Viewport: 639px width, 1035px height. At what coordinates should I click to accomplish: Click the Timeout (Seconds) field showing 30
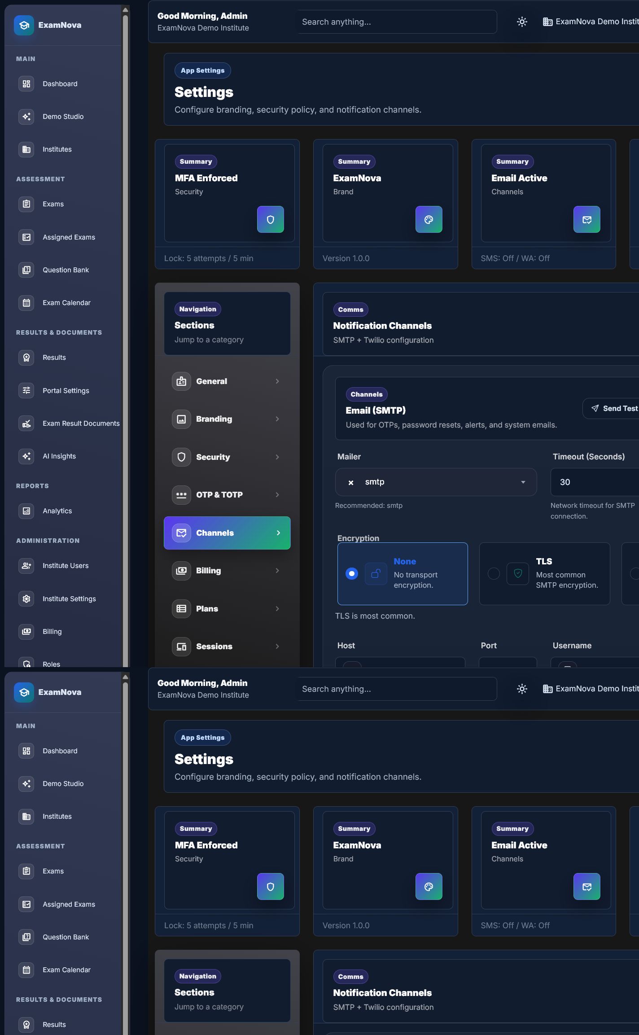(x=595, y=482)
